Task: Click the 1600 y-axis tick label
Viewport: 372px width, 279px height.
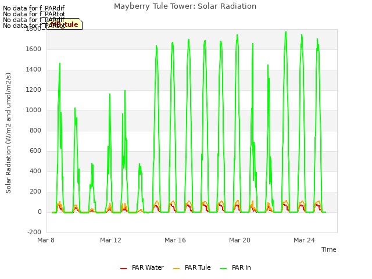Action: 34,49
